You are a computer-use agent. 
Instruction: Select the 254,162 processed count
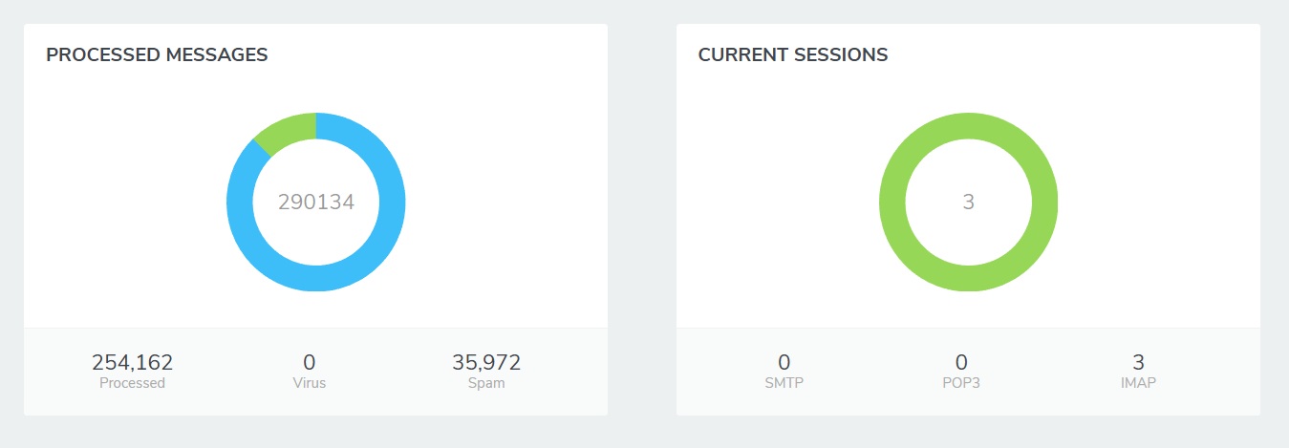132,362
